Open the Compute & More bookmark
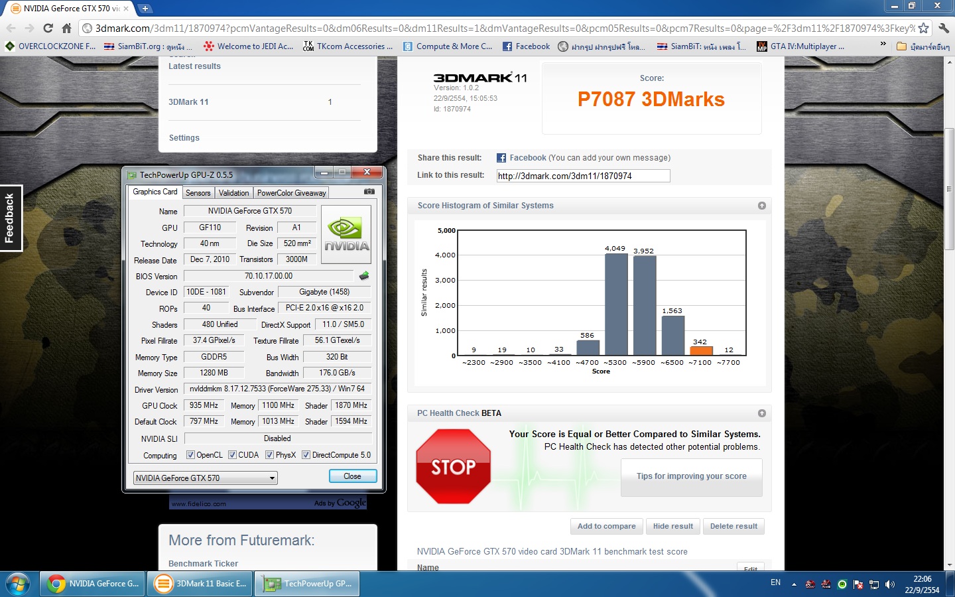Image resolution: width=955 pixels, height=597 pixels. click(x=448, y=46)
